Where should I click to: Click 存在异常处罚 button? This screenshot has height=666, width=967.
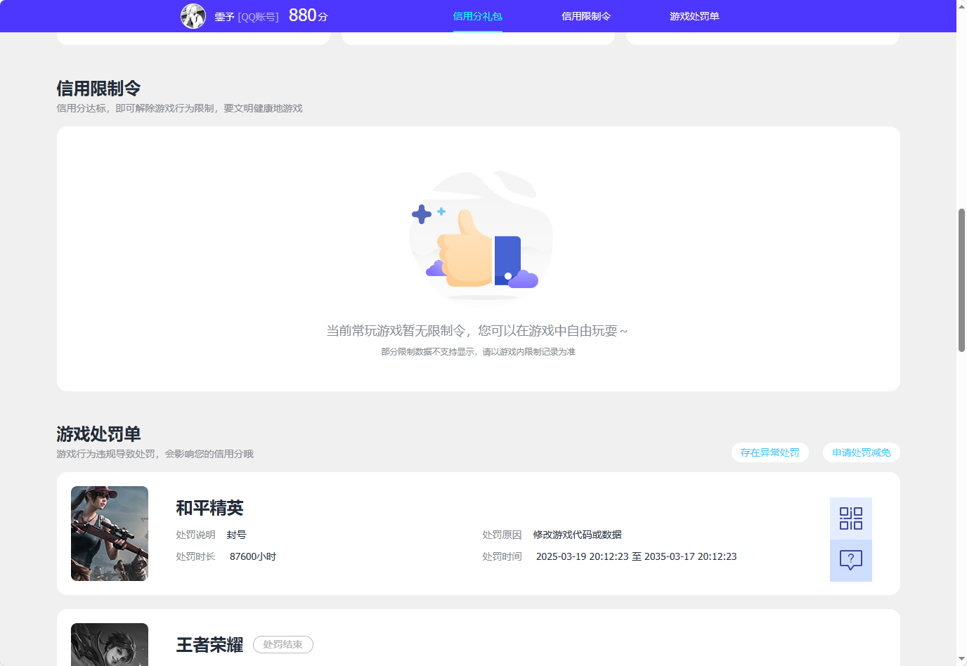click(x=770, y=452)
